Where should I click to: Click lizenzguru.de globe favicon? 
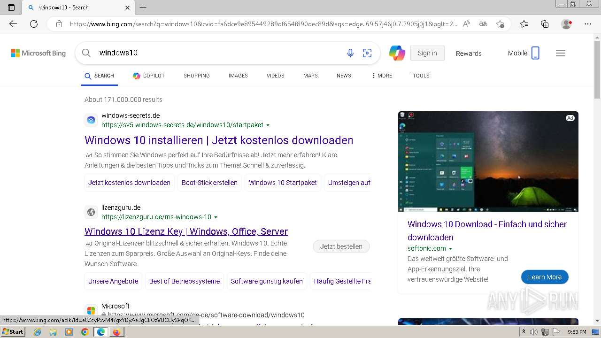click(x=91, y=212)
